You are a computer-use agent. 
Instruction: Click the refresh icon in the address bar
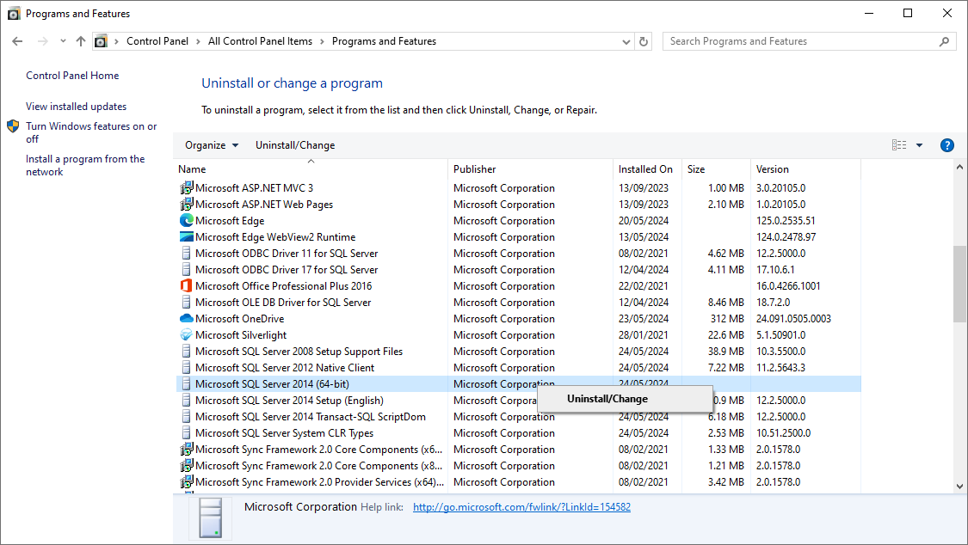[x=643, y=40]
